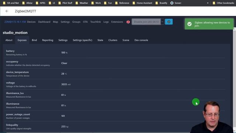Open the Other bookmarks folder
The width and height of the screenshot is (236, 133).
pos(223,3)
